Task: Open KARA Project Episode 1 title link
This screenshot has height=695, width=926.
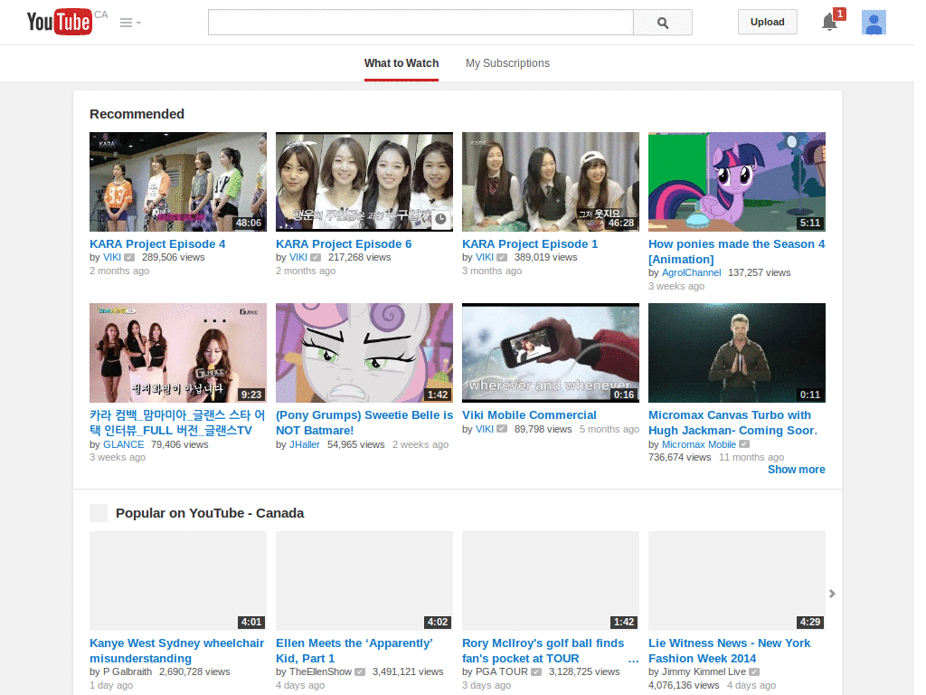Action: pyautogui.click(x=530, y=244)
